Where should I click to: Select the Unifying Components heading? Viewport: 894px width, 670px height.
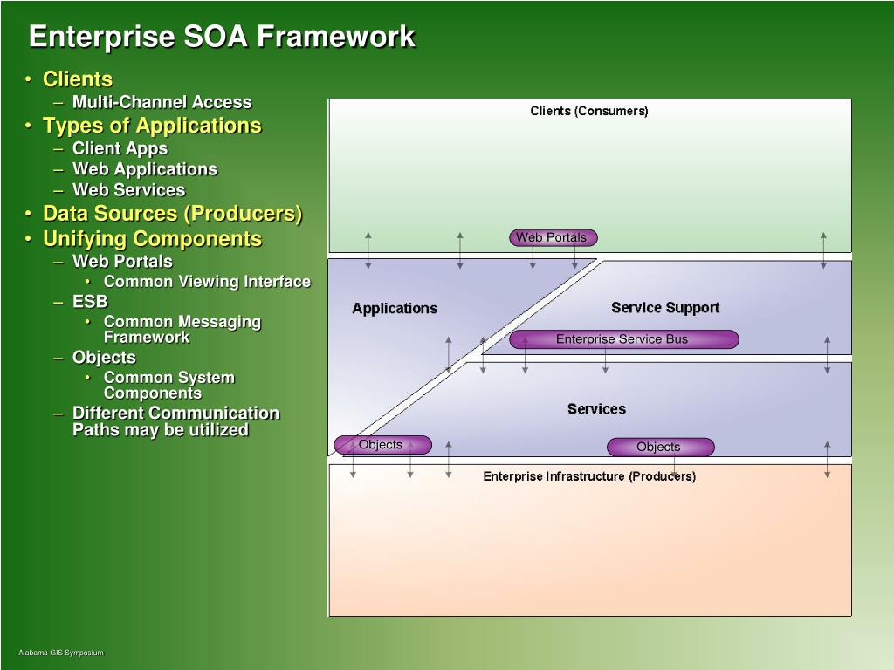(x=152, y=239)
